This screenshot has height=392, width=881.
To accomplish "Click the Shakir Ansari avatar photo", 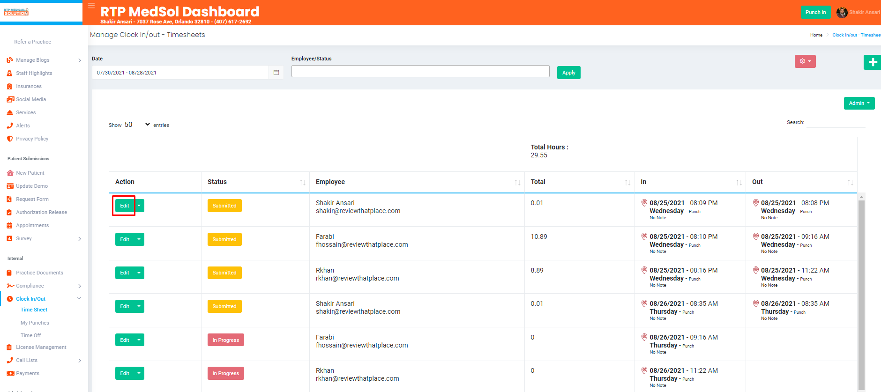I will click(x=842, y=13).
